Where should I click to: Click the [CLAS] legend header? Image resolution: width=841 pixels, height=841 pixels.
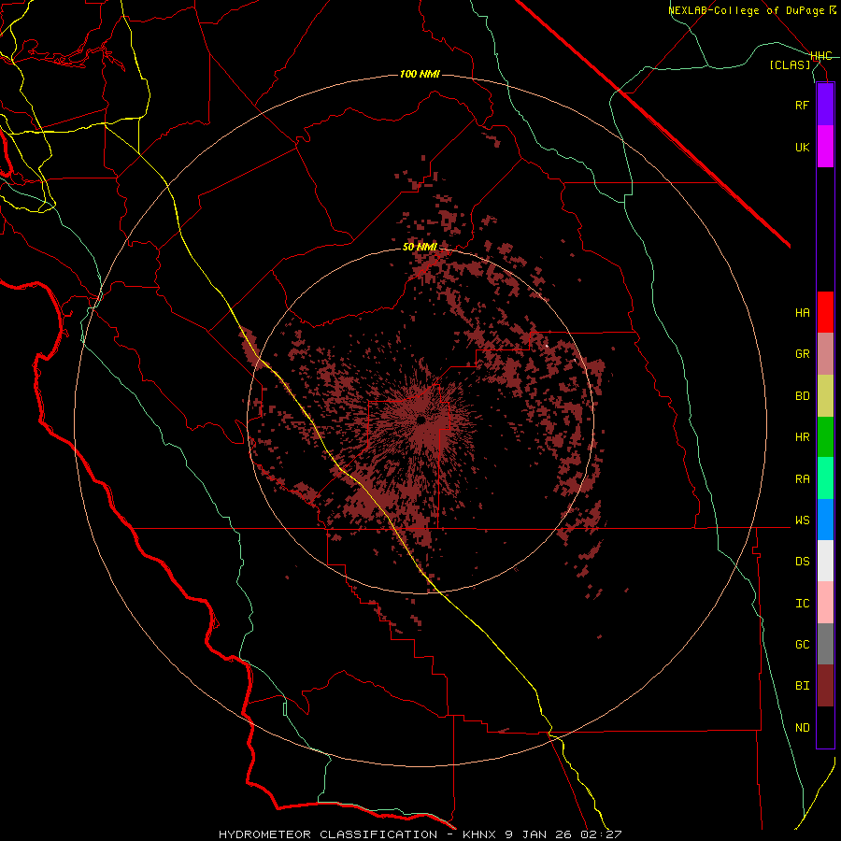tap(790, 64)
